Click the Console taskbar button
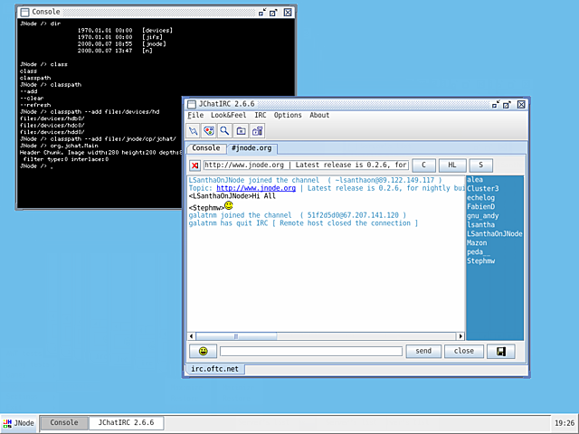This screenshot has width=579, height=434. click(64, 423)
